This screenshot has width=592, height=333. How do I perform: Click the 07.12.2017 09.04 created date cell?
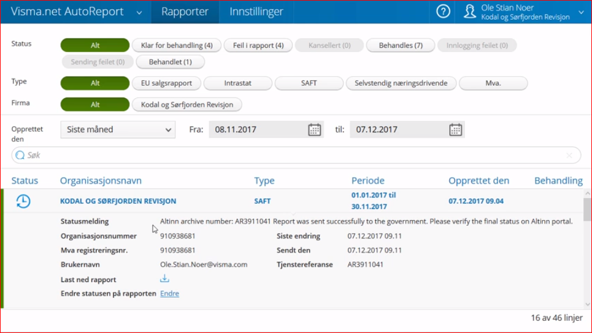coord(476,201)
